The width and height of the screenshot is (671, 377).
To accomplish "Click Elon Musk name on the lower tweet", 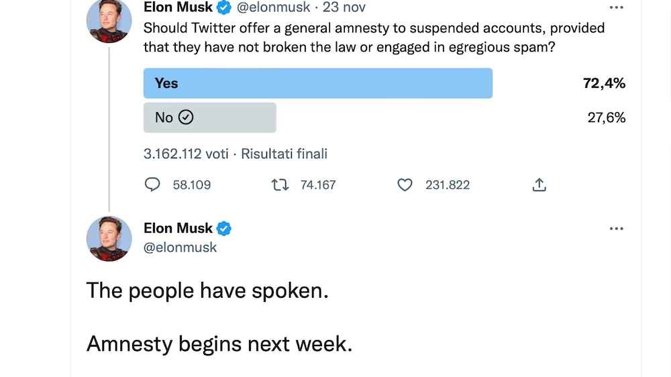I will coord(178,228).
